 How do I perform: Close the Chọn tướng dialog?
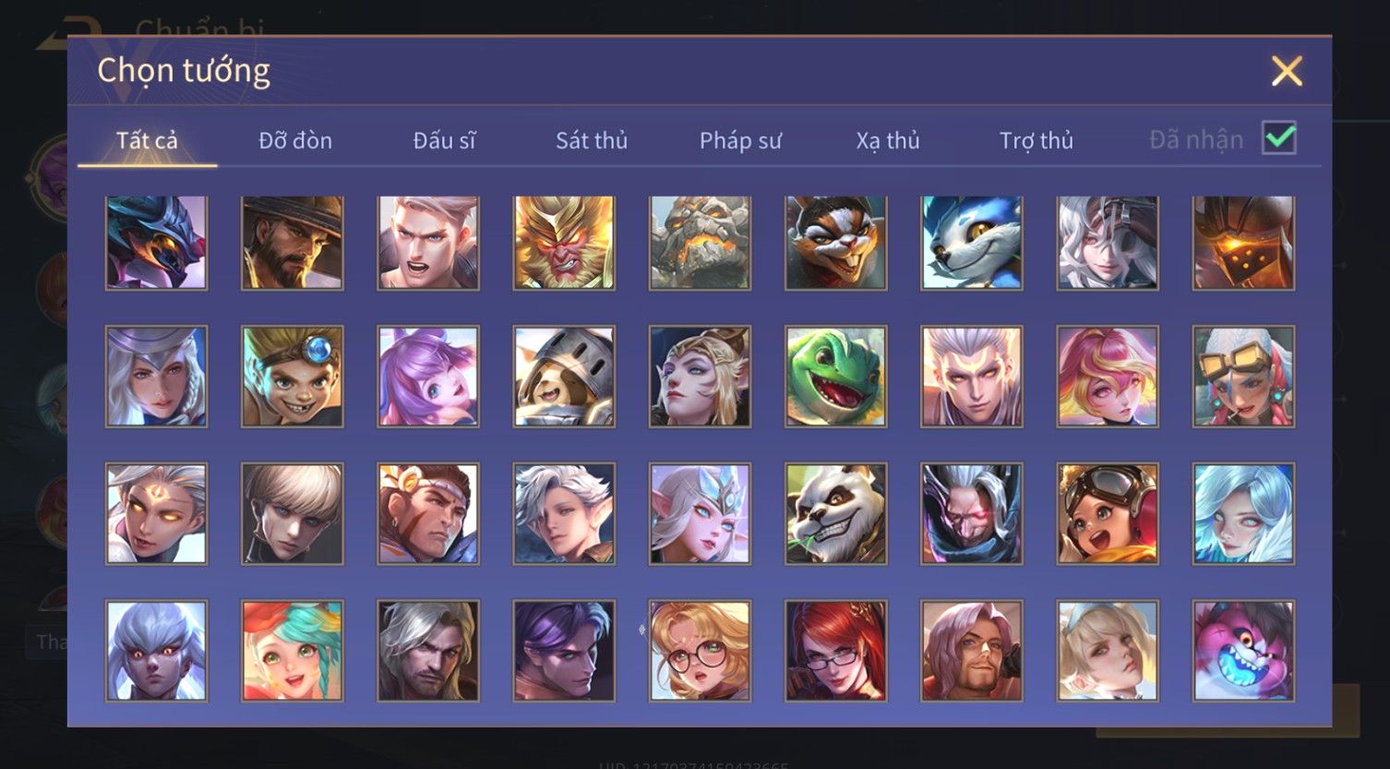tap(1287, 71)
